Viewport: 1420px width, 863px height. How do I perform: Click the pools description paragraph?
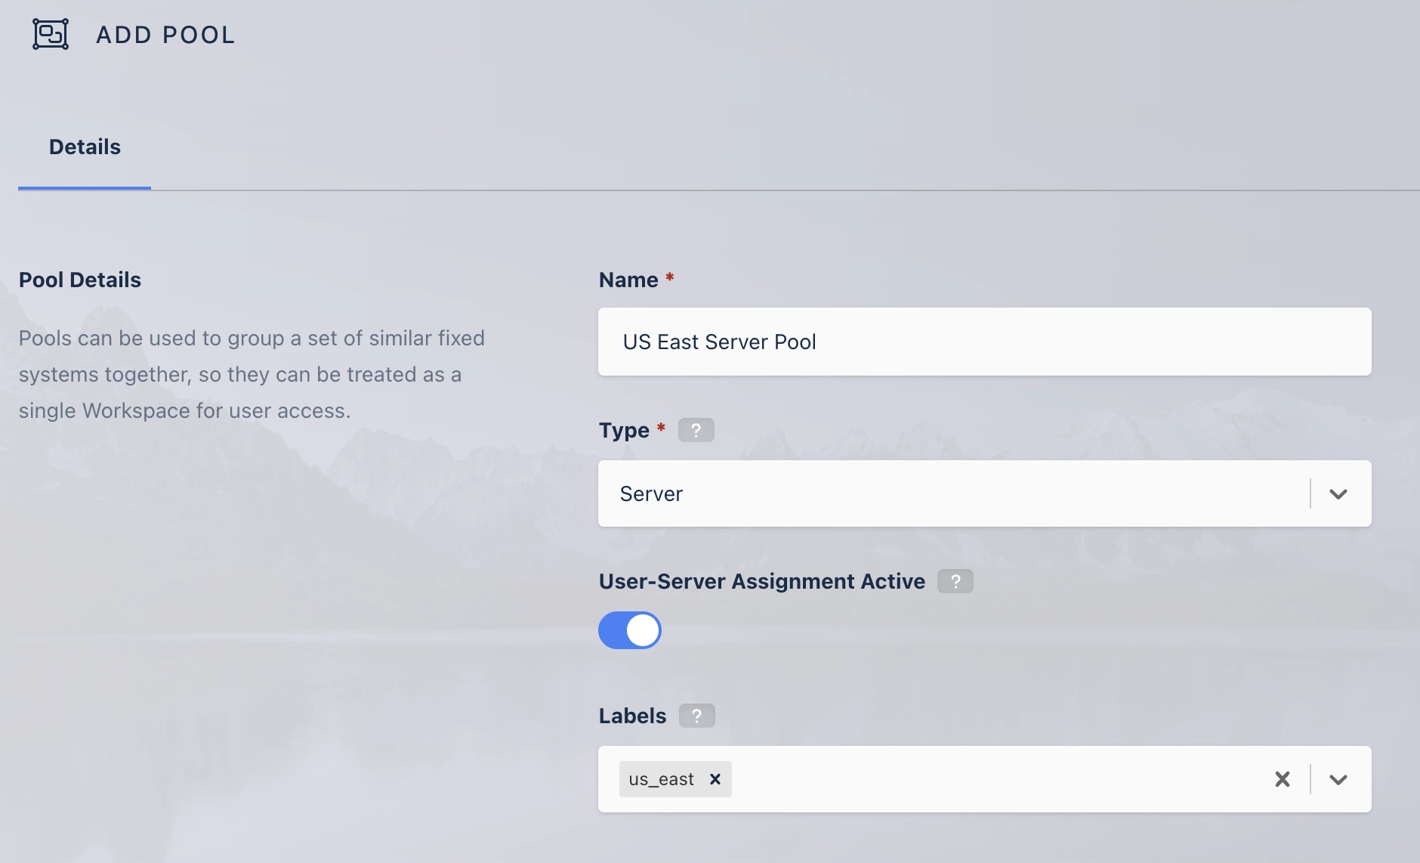tap(252, 374)
